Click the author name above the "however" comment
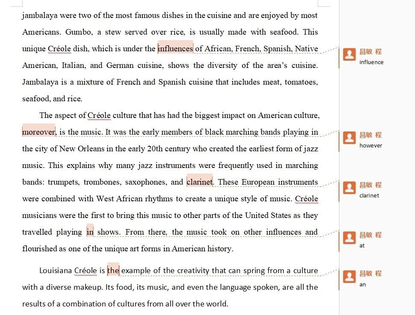The width and height of the screenshot is (415, 315). click(x=370, y=135)
